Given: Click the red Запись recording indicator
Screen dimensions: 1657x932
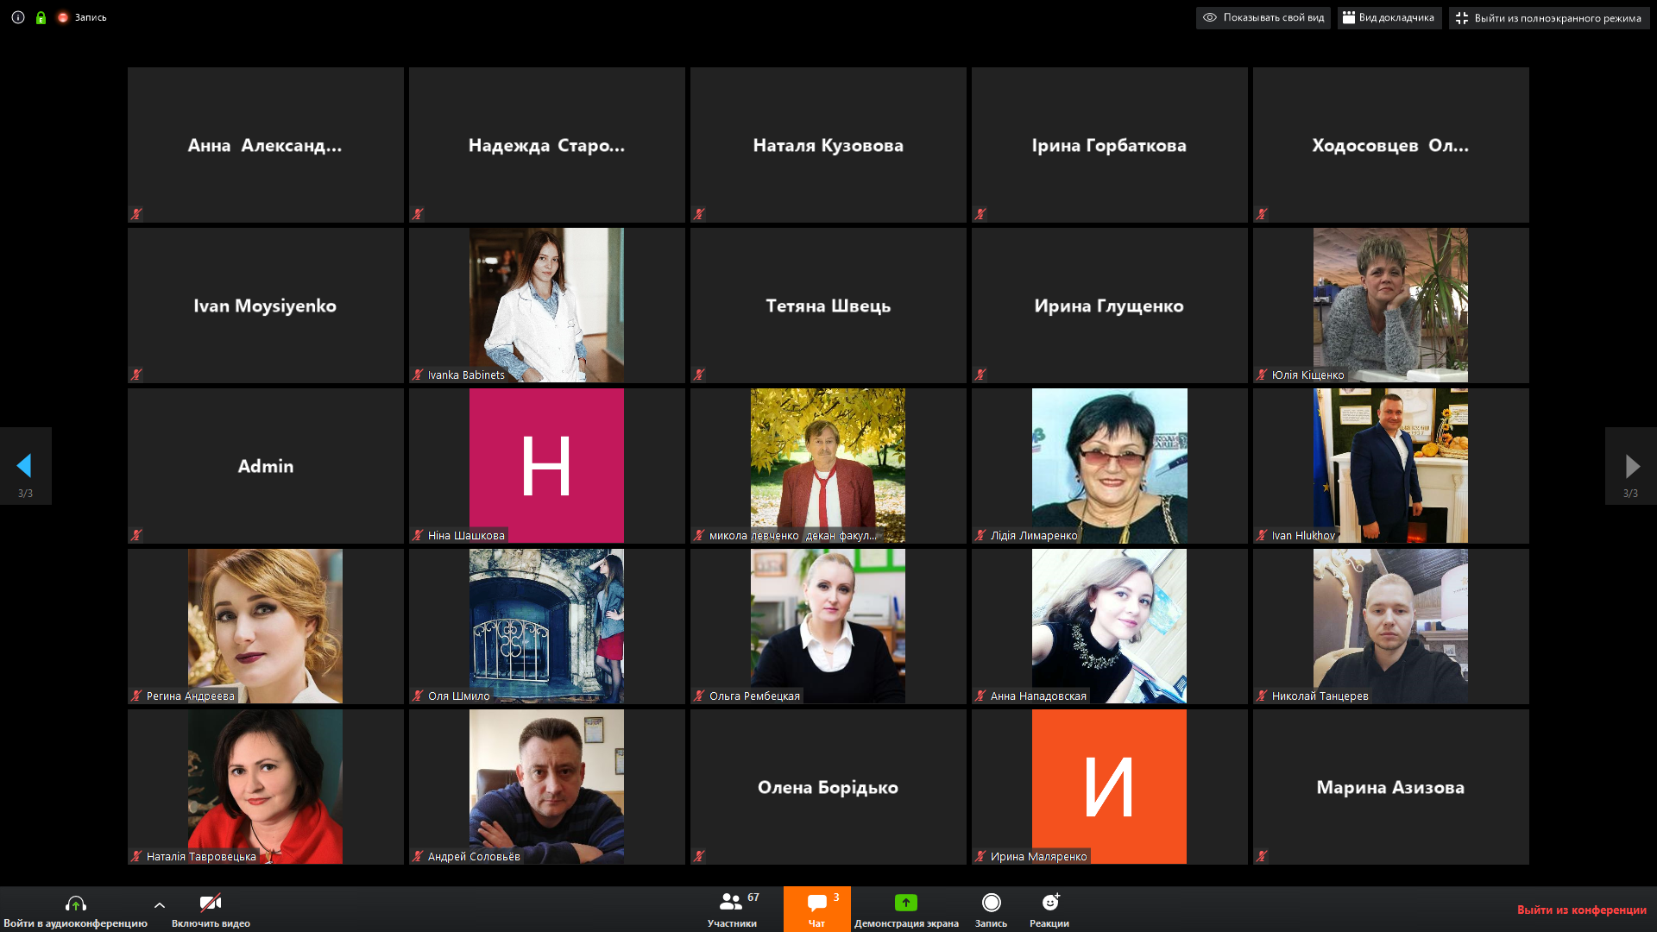Looking at the screenshot, I should pyautogui.click(x=82, y=17).
